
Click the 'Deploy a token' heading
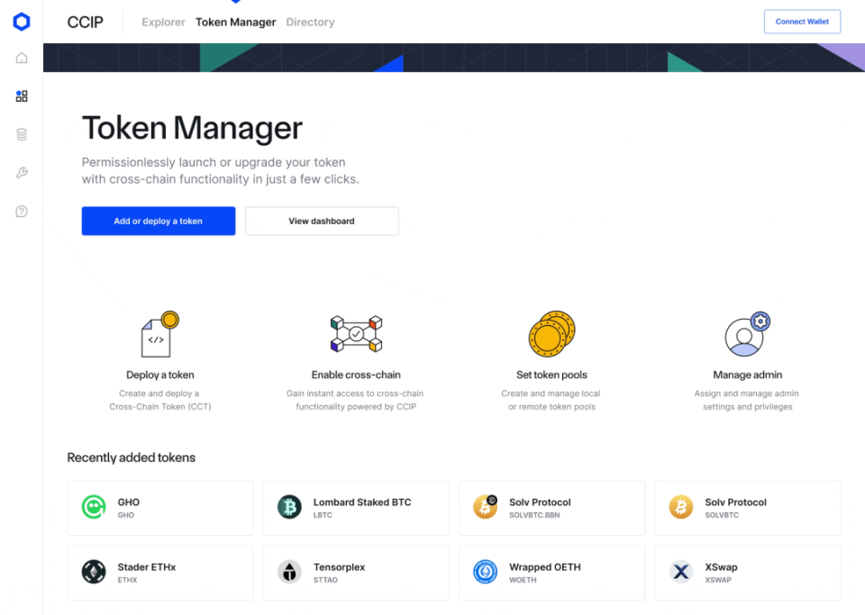tap(160, 375)
